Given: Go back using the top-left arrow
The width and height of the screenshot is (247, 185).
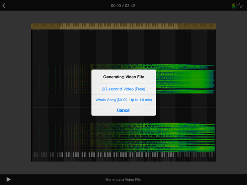Looking at the screenshot, I should click(x=4, y=6).
